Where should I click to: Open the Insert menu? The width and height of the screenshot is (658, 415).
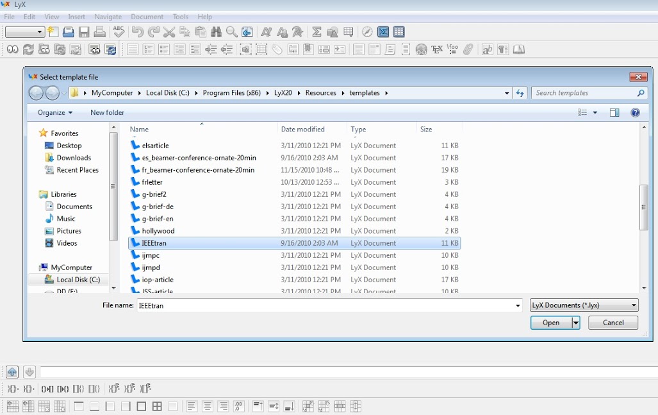pos(76,17)
